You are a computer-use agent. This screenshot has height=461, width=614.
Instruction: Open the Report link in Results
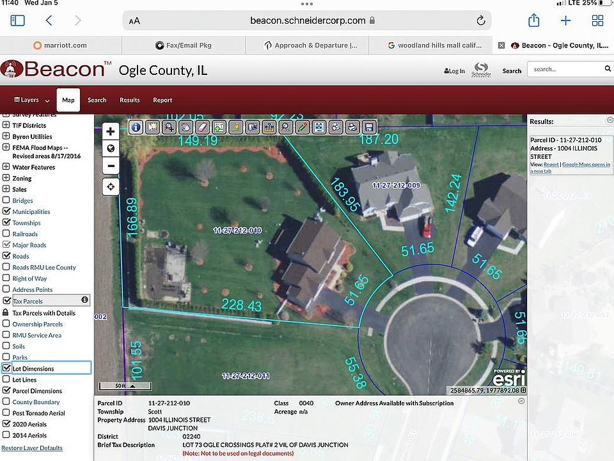551,165
